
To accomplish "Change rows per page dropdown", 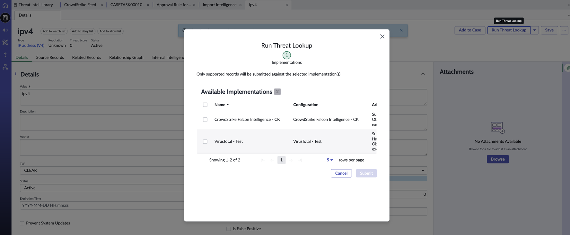I will point(330,160).
